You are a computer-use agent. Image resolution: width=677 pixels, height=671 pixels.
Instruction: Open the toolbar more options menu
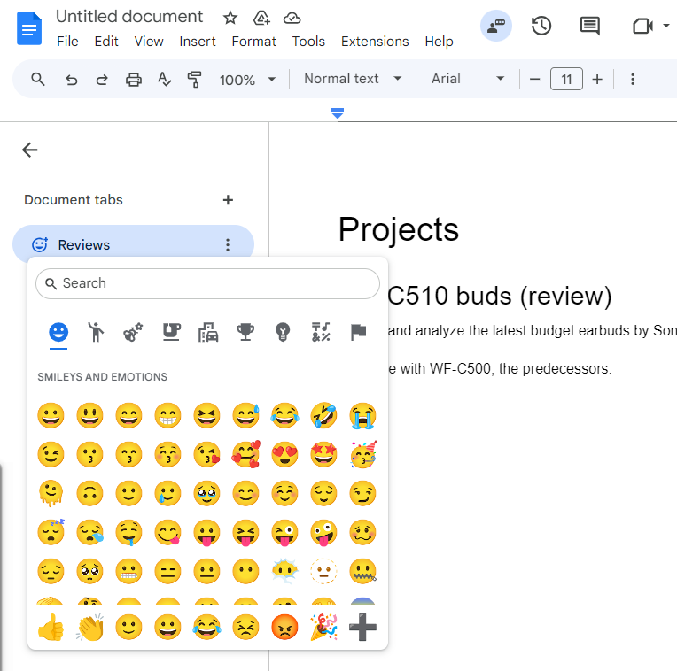click(x=633, y=80)
